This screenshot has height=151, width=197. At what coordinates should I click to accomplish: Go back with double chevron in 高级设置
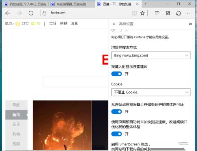tap(113, 24)
